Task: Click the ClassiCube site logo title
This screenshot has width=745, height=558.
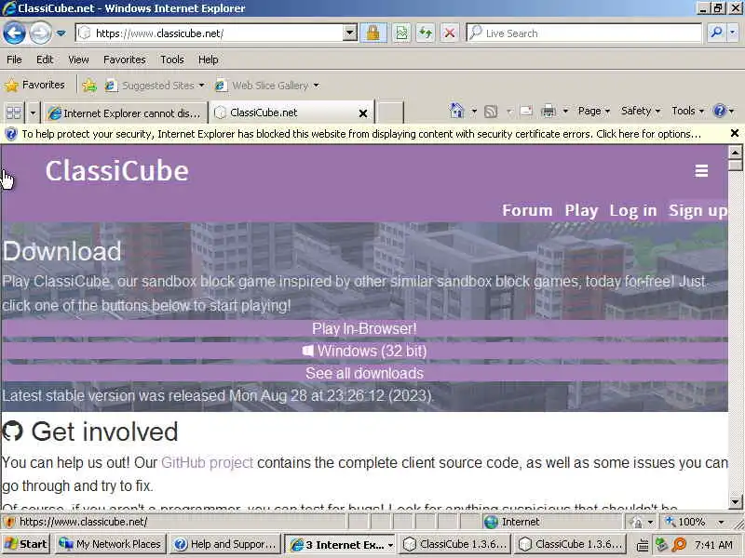Action: [117, 171]
